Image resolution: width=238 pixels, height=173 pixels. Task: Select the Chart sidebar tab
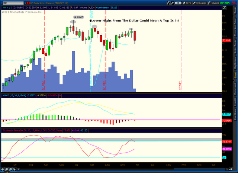tap(235, 75)
